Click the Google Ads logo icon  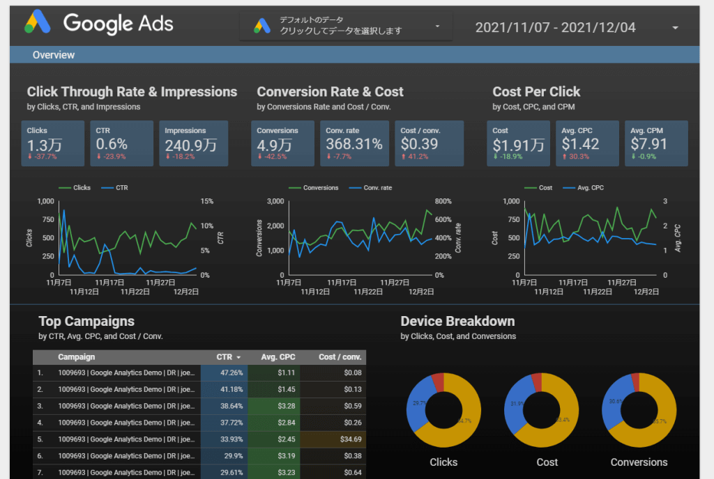click(x=37, y=22)
